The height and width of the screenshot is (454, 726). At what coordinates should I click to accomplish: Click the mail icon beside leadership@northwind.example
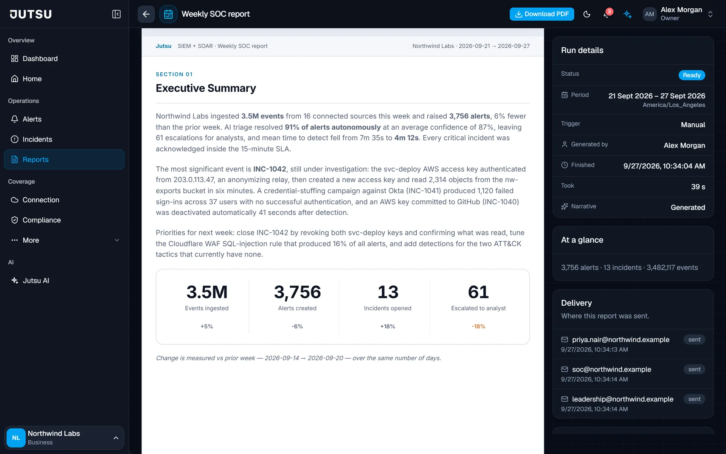(x=565, y=399)
